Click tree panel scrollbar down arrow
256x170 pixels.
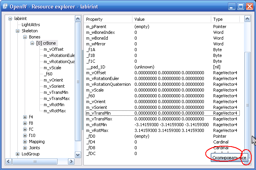click(x=78, y=155)
